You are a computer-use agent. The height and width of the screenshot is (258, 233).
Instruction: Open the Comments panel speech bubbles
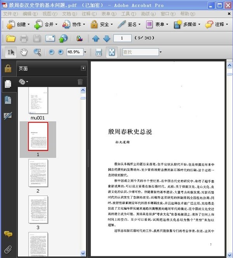point(8,234)
